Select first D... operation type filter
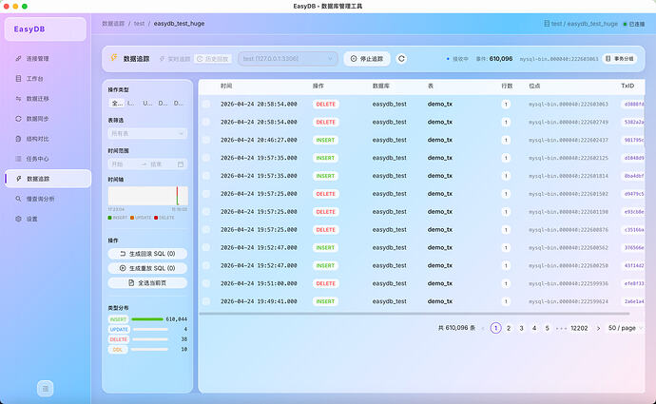 coord(163,103)
